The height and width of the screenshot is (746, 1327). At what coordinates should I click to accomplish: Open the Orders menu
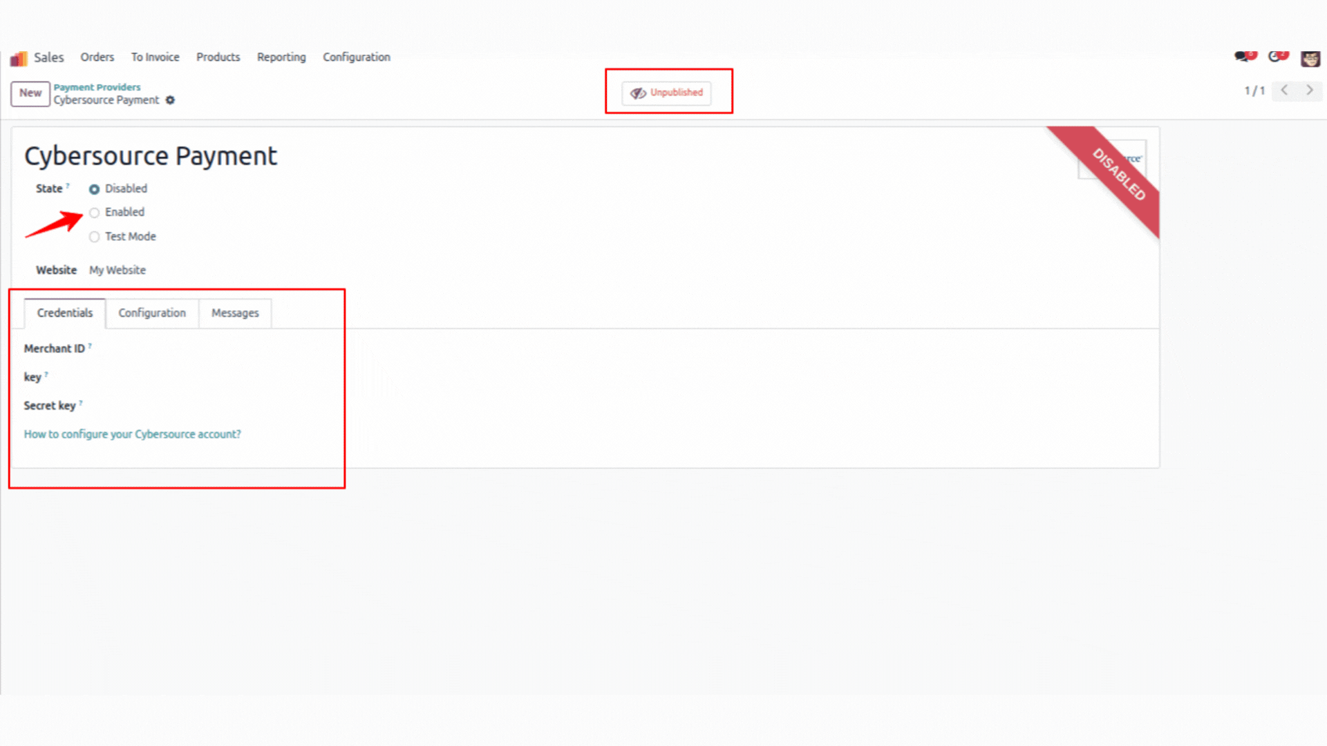97,57
